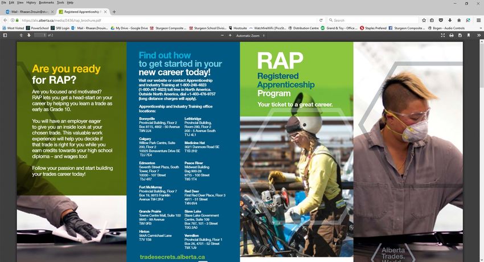The image size is (484, 262).
Task: Switch PDF to presentation mode
Action: coord(443,35)
